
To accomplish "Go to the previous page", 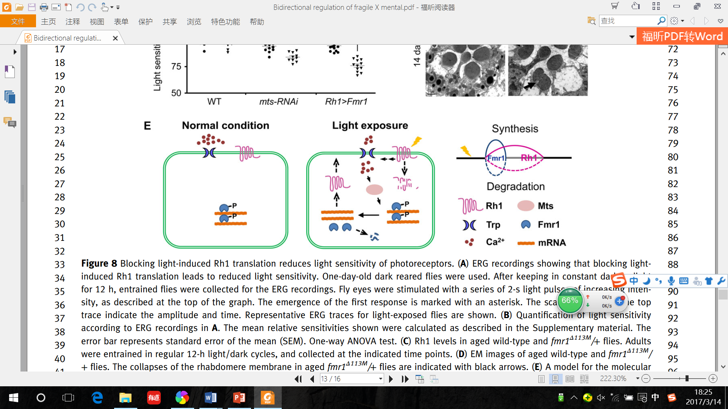I will tap(312, 379).
